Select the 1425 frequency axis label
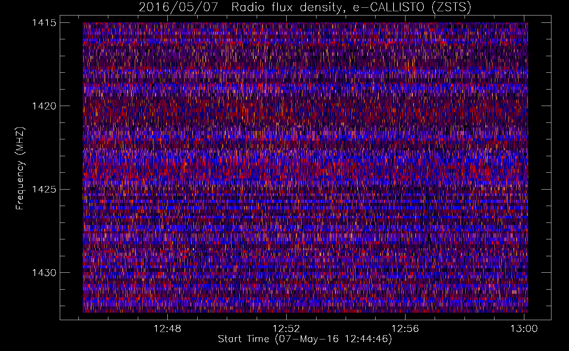Image resolution: width=569 pixels, height=351 pixels. click(x=44, y=190)
